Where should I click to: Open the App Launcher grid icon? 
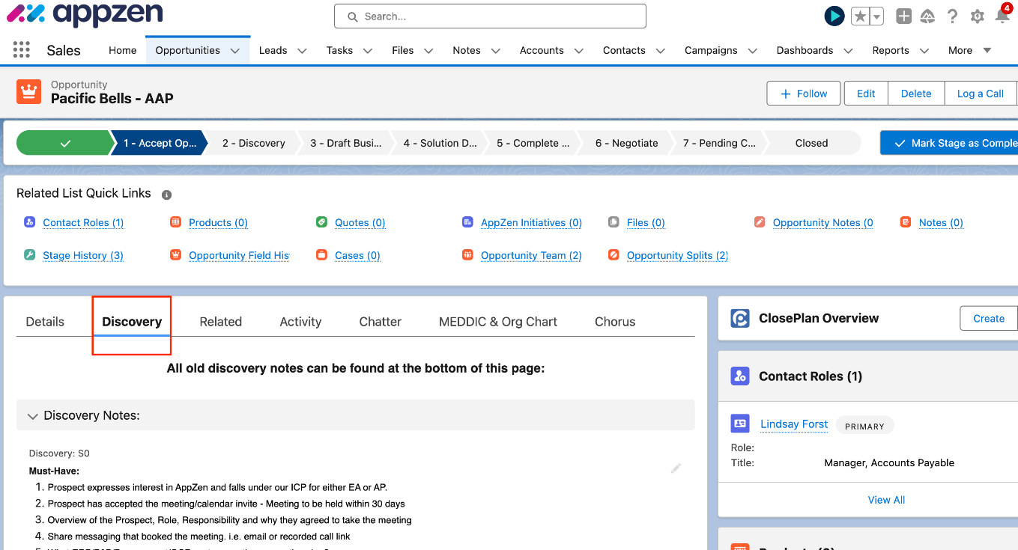pos(22,50)
